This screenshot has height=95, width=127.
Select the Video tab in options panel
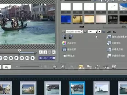tap(82, 27)
